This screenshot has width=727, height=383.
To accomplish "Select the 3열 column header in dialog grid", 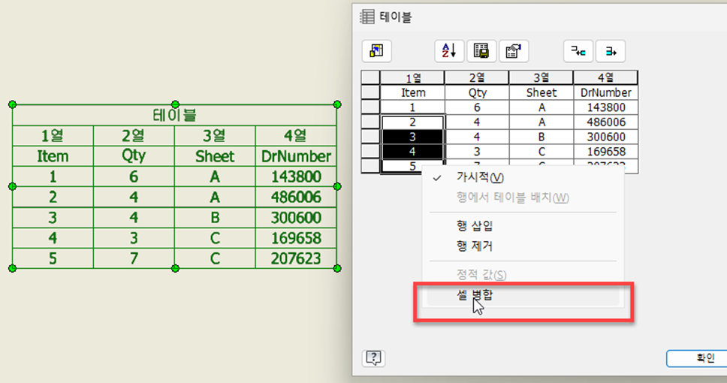I will tap(541, 78).
